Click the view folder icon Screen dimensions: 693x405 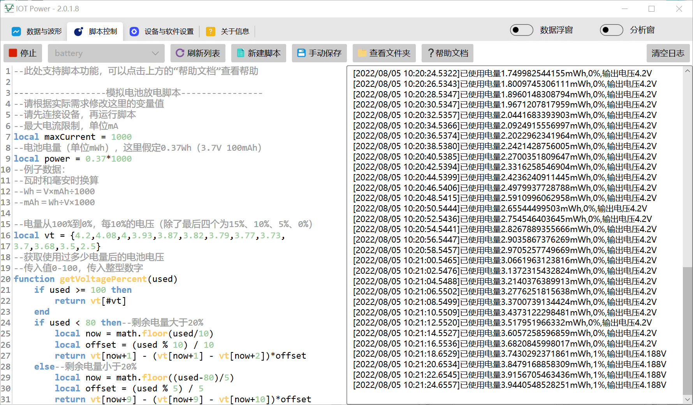click(362, 53)
